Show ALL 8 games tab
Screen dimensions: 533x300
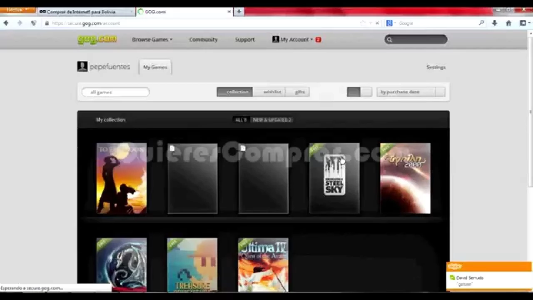241,120
